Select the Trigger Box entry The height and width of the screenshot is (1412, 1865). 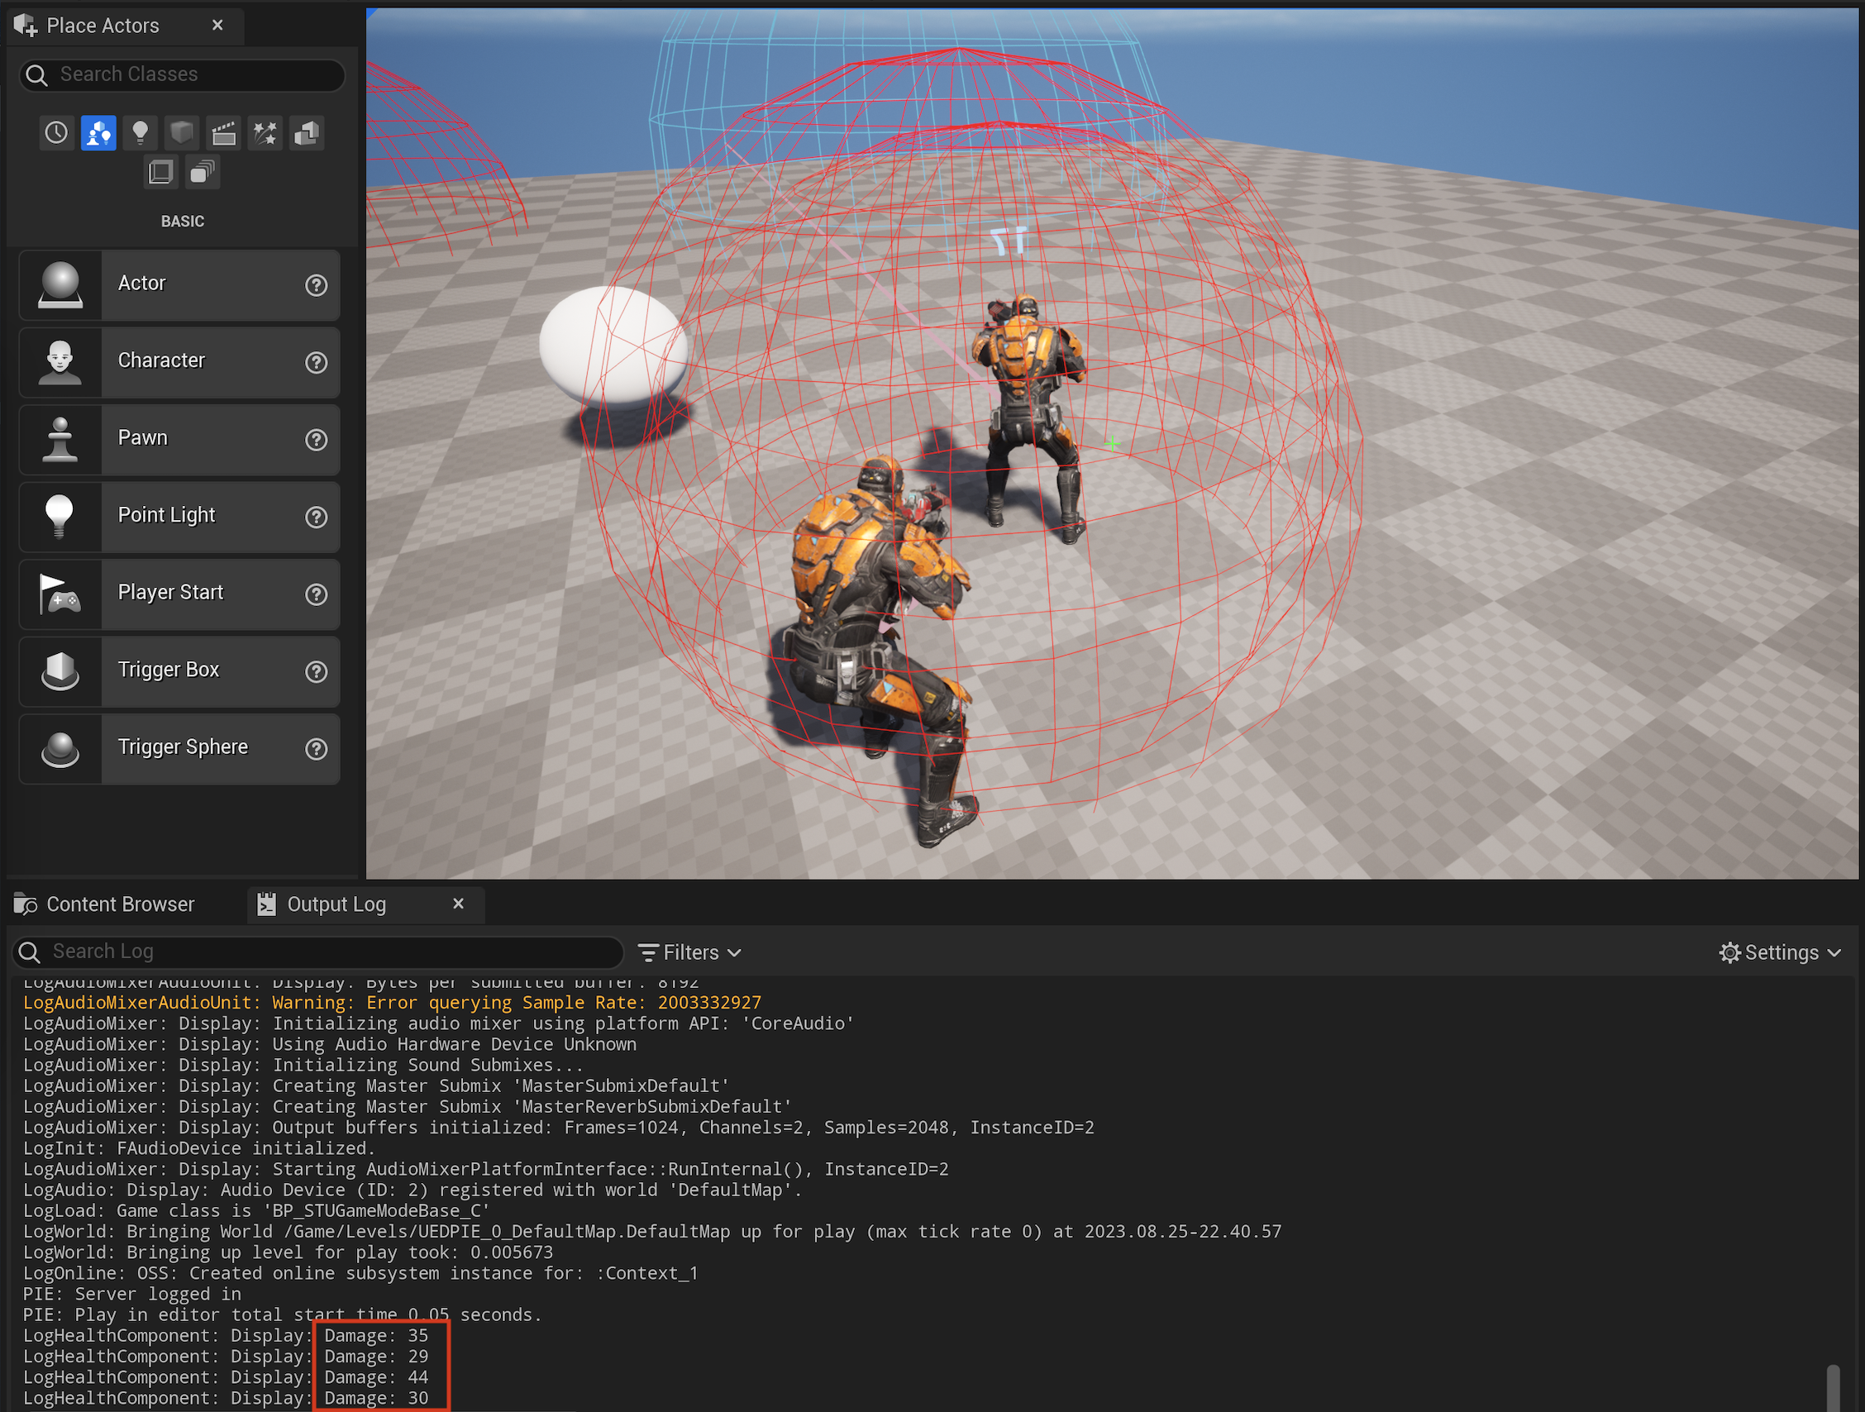pyautogui.click(x=179, y=671)
